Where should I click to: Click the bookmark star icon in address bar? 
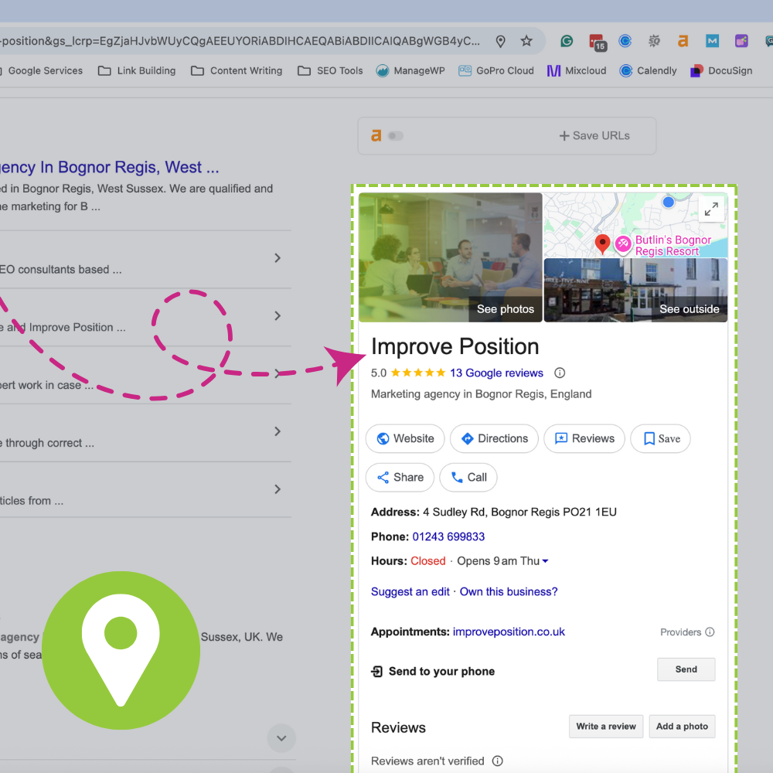[526, 41]
